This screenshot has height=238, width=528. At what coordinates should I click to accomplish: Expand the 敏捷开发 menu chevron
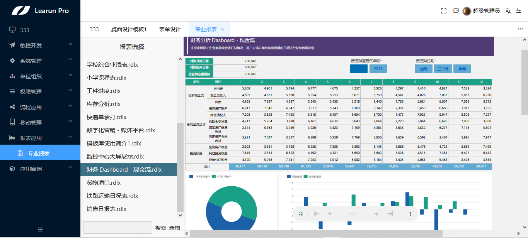70,44
